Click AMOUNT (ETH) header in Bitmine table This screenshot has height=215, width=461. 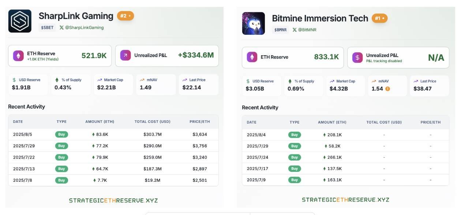332,122
